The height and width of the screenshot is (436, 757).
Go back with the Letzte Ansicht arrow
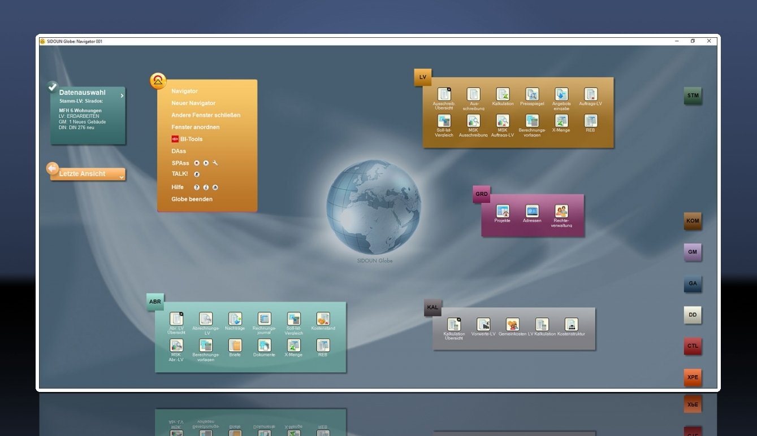[x=53, y=168]
